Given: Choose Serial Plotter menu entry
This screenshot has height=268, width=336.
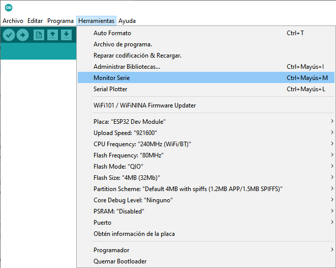Looking at the screenshot, I should 206,89.
